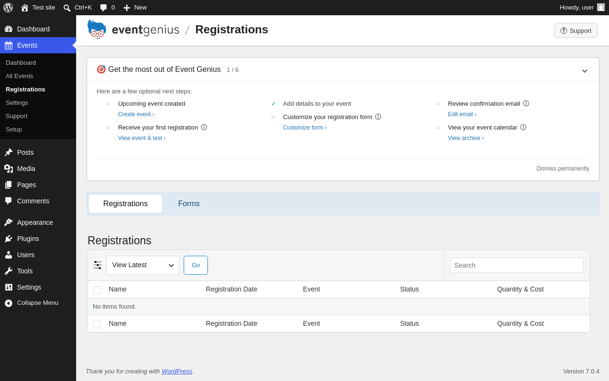This screenshot has height=381, width=609.
Task: Open the user avatar in admin bar
Action: coord(601,7)
